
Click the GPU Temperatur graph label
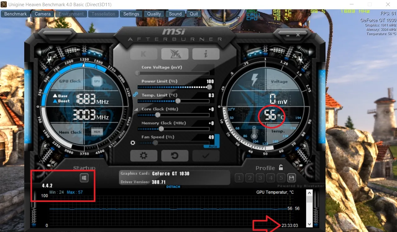click(275, 192)
